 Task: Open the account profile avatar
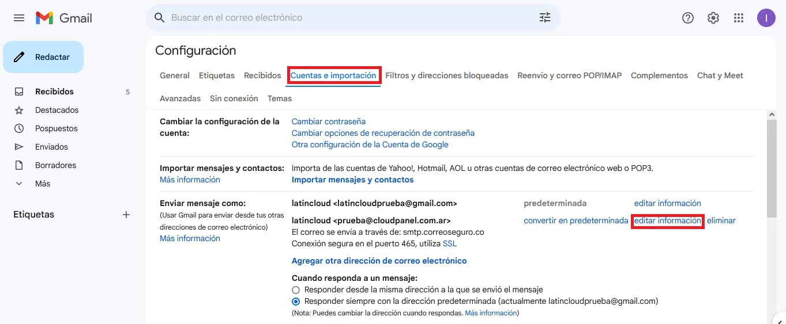click(766, 18)
